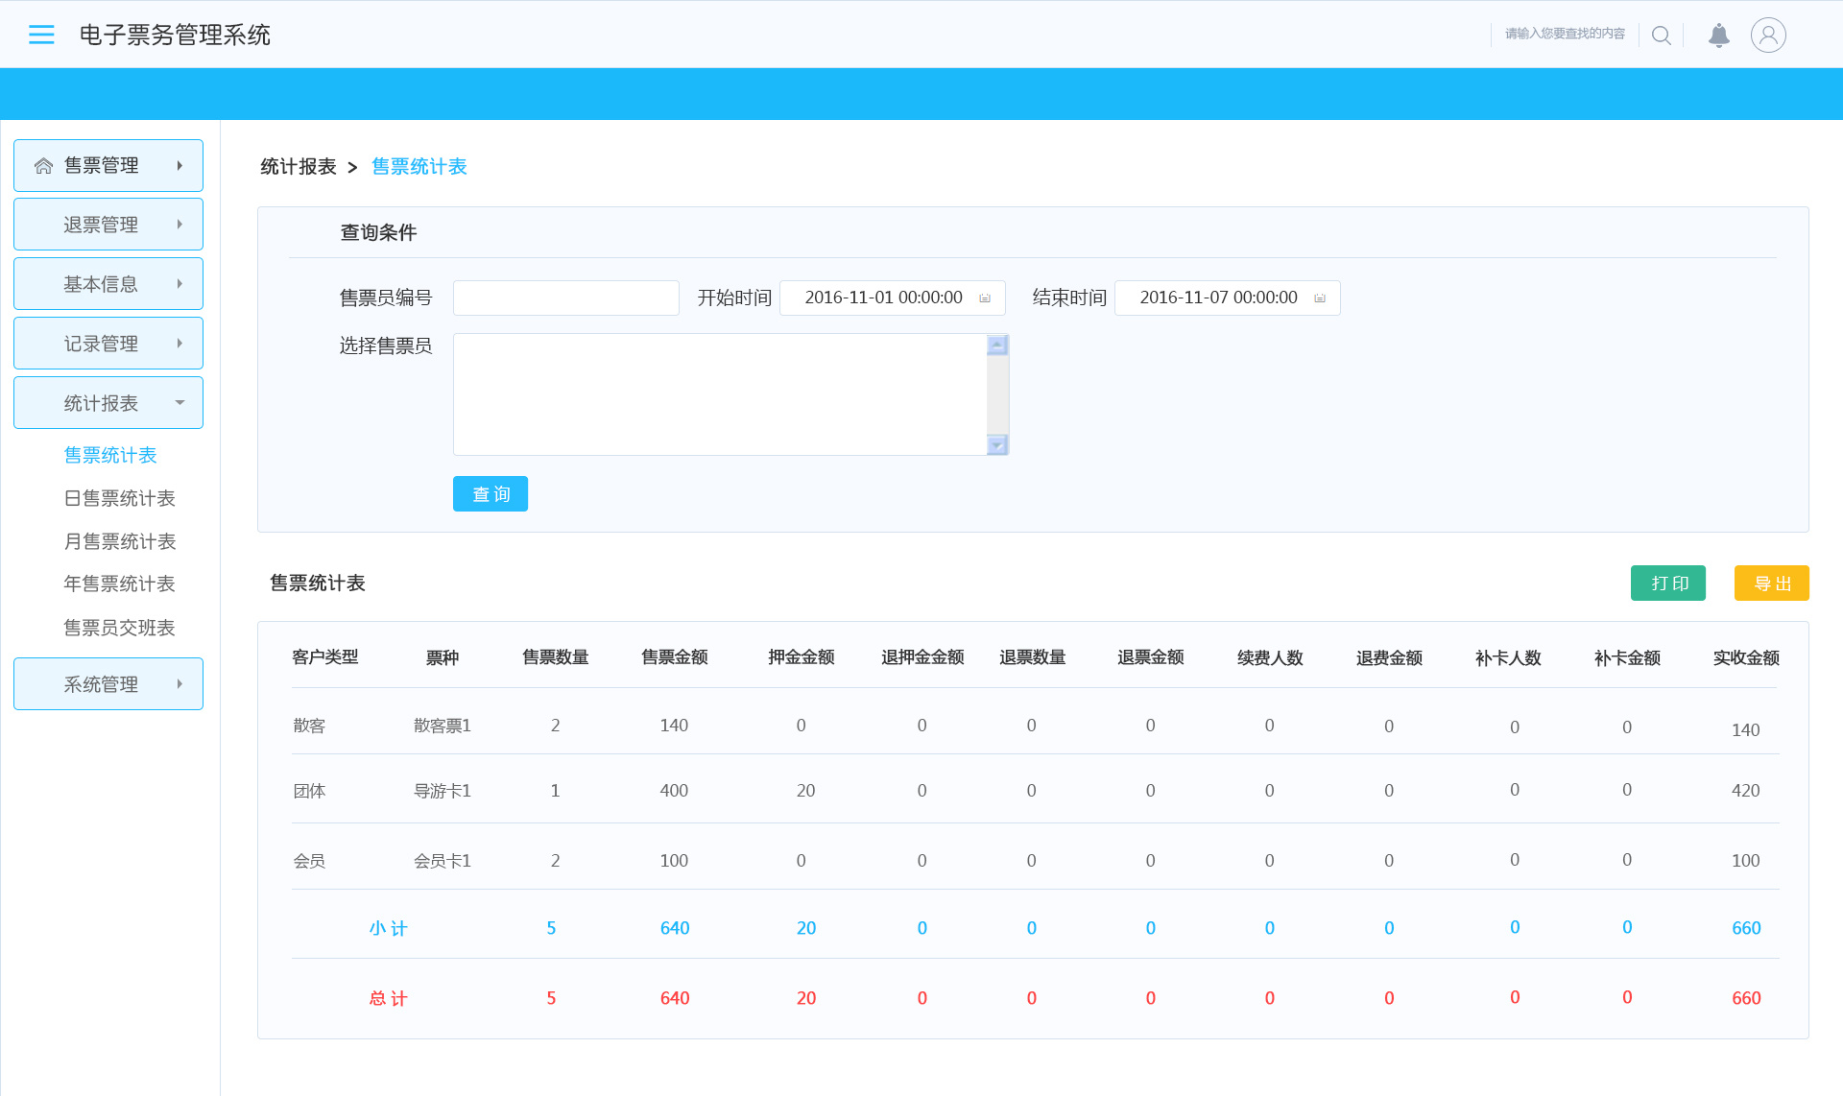
Task: Click the 统计报表 breadcrumb link
Action: 298,165
